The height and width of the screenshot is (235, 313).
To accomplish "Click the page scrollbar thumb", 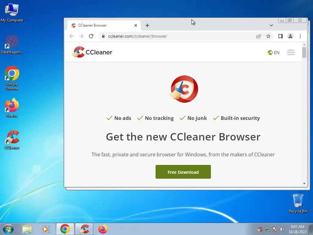I will 304,52.
